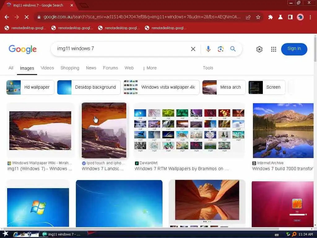Screen dimensions: 317x238
Task: Open the orange canyon reflection thumbnail
Action: tap(207, 200)
